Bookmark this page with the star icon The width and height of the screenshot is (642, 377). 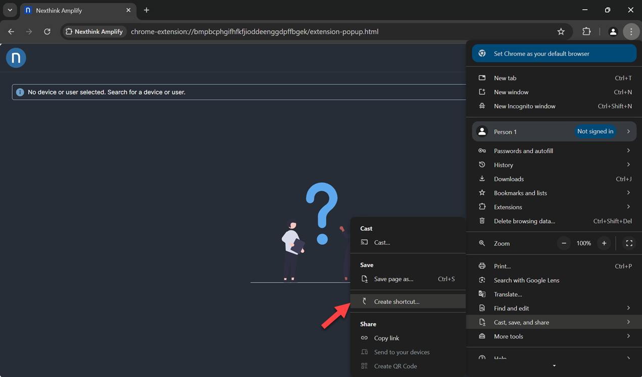561,32
